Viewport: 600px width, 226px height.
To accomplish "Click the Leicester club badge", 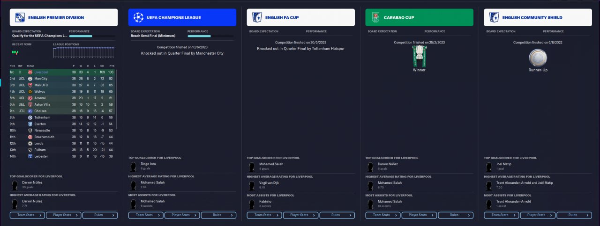I will pyautogui.click(x=30, y=156).
